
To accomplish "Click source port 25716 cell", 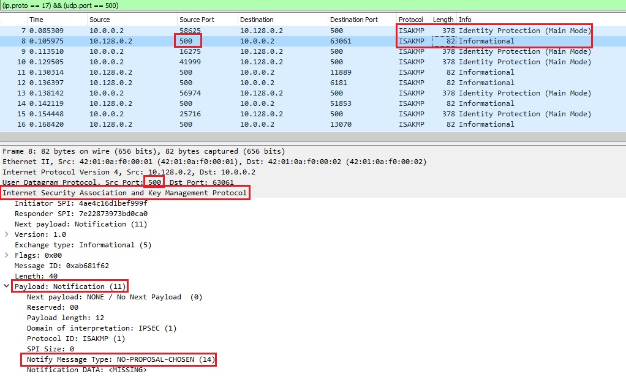I will coord(190,114).
